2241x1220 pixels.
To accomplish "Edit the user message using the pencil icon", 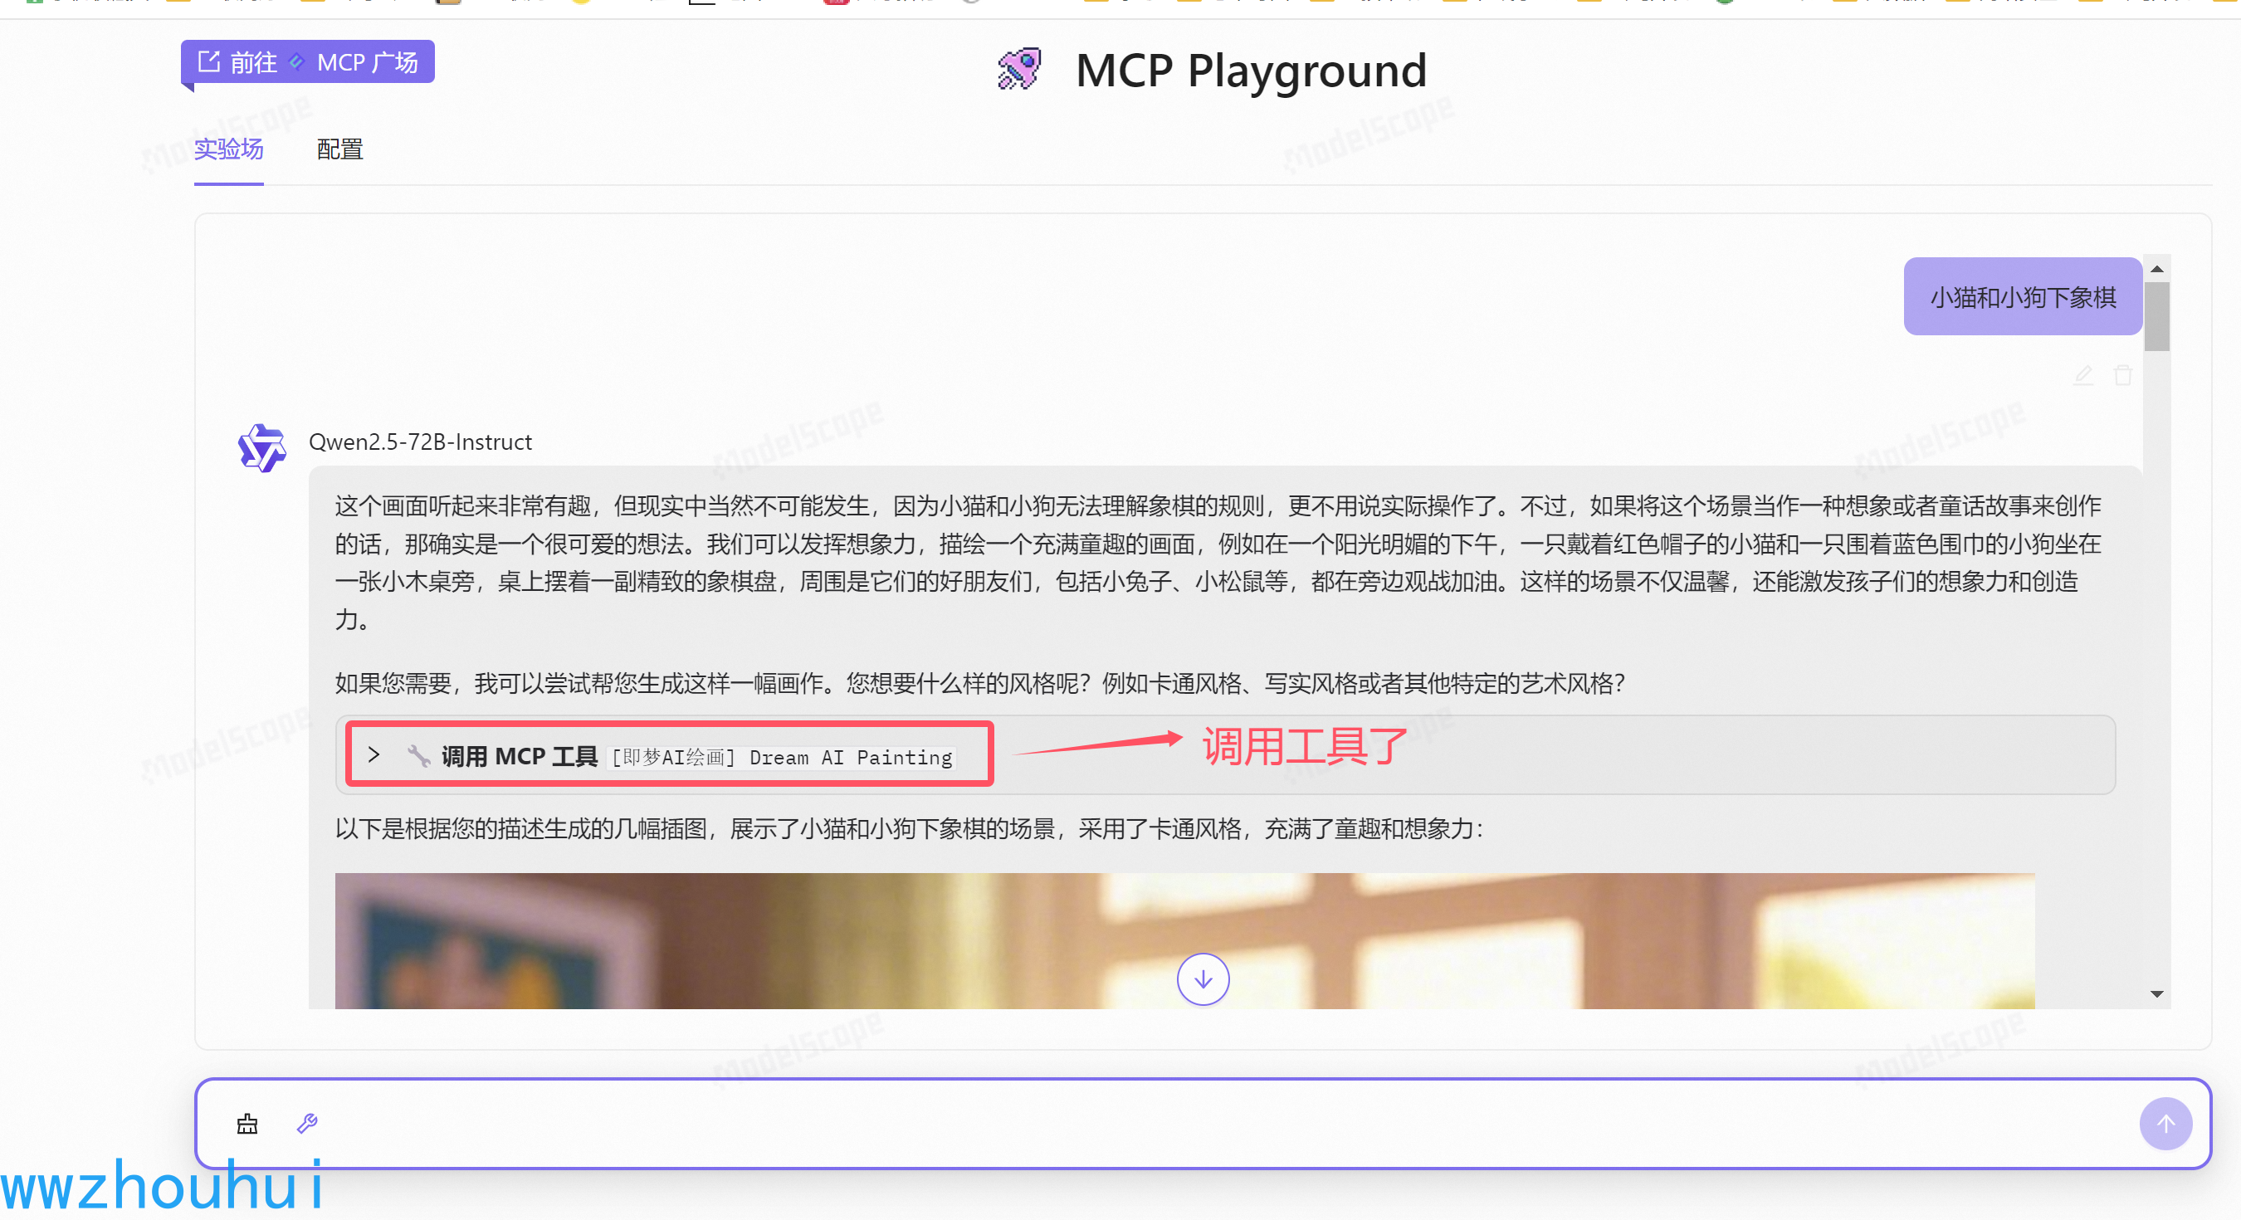I will [2084, 375].
